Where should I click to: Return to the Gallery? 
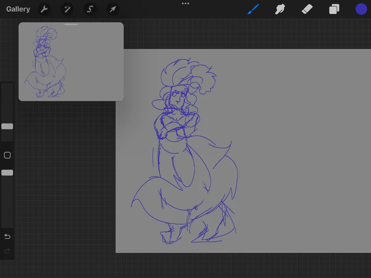coord(18,9)
